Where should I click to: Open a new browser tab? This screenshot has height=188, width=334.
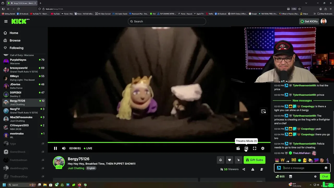click(40, 3)
